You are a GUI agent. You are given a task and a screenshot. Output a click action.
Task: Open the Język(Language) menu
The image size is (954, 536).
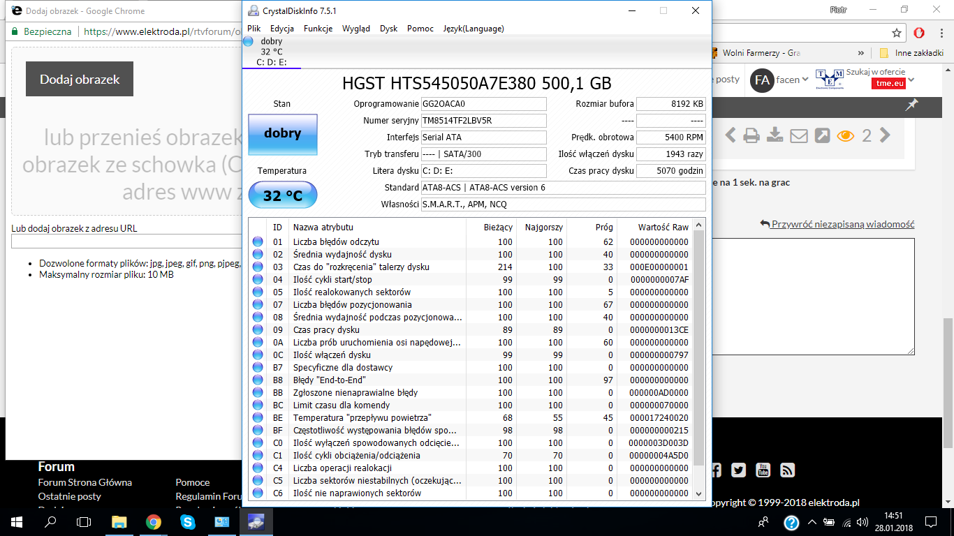[474, 29]
